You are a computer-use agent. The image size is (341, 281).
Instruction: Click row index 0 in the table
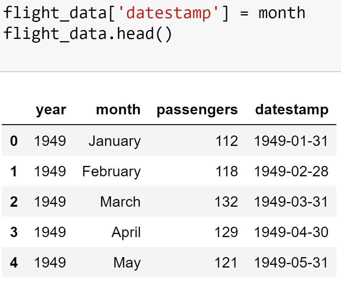pyautogui.click(x=14, y=141)
